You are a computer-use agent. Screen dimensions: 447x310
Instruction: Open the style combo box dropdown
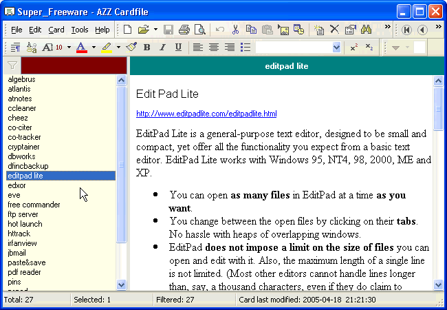click(336, 47)
